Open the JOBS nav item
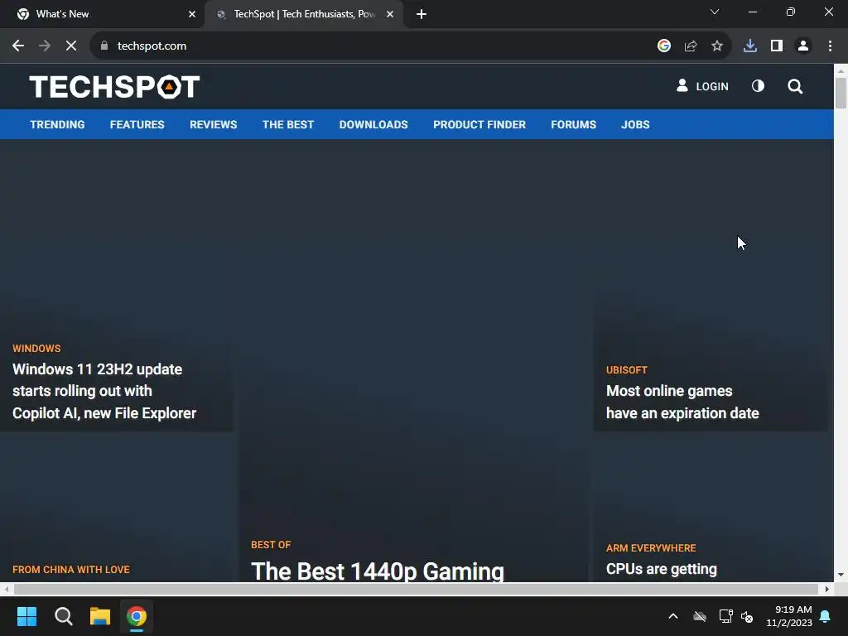848x636 pixels. [635, 124]
